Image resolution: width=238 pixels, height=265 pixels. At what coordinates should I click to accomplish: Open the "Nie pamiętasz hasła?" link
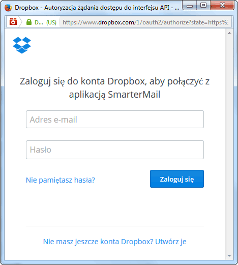61,180
